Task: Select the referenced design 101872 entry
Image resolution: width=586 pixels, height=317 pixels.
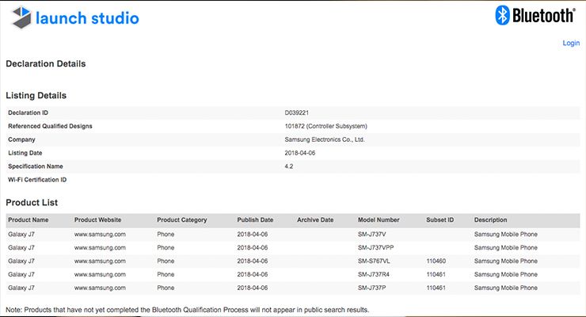Action: (x=325, y=126)
